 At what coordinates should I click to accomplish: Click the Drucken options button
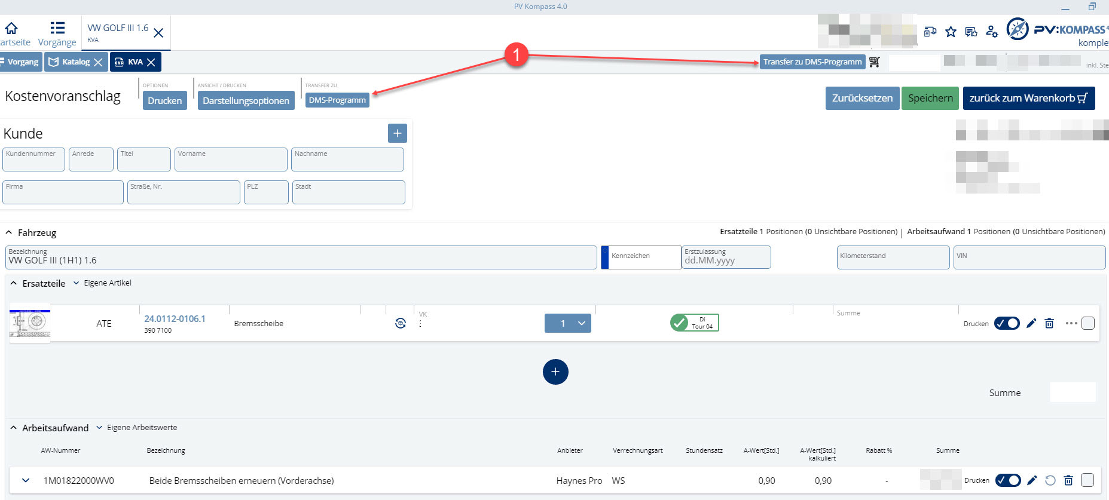[x=164, y=100]
